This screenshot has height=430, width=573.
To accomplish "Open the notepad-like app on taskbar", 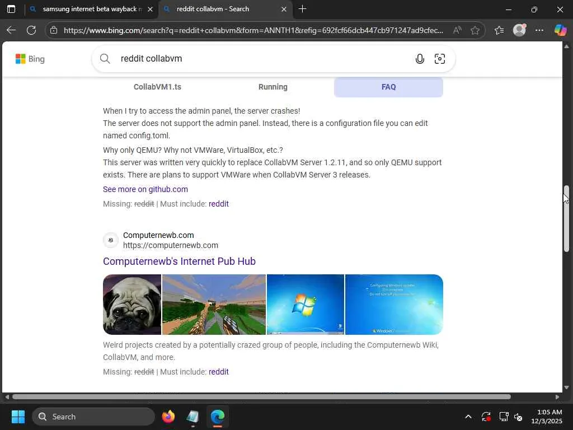I will point(192,417).
